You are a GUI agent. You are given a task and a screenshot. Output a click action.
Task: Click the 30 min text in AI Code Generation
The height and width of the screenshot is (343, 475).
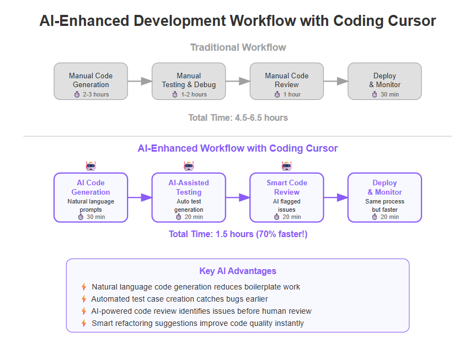click(x=96, y=217)
